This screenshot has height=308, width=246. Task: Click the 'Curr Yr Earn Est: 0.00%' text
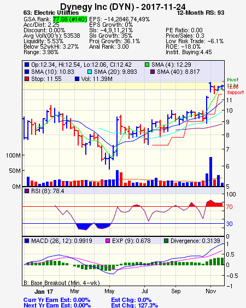pyautogui.click(x=57, y=300)
